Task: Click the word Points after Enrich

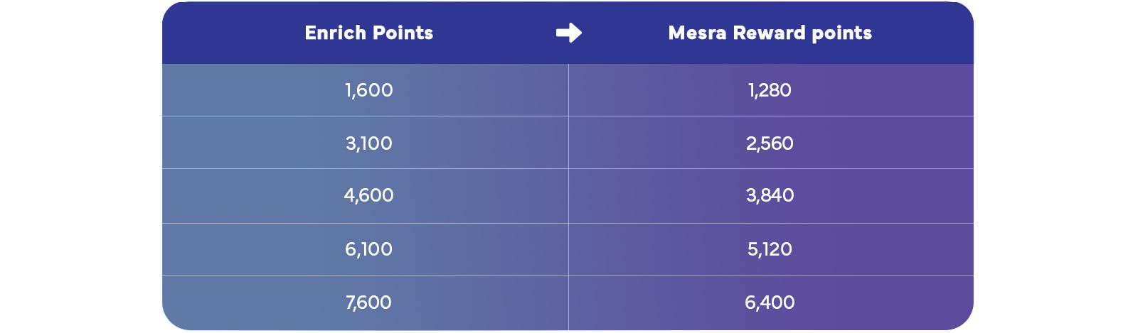Action: point(403,33)
